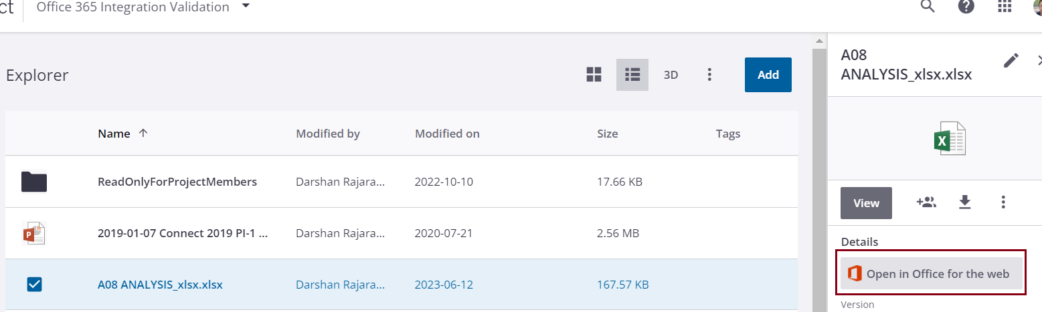1042x312 pixels.
Task: Click the Modified on column header
Action: coord(447,134)
